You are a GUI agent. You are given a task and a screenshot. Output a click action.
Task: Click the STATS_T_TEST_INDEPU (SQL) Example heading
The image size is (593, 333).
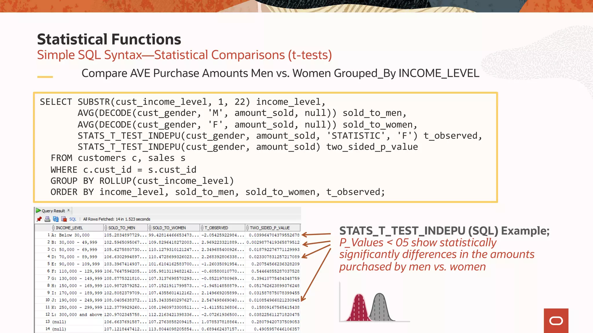(444, 231)
